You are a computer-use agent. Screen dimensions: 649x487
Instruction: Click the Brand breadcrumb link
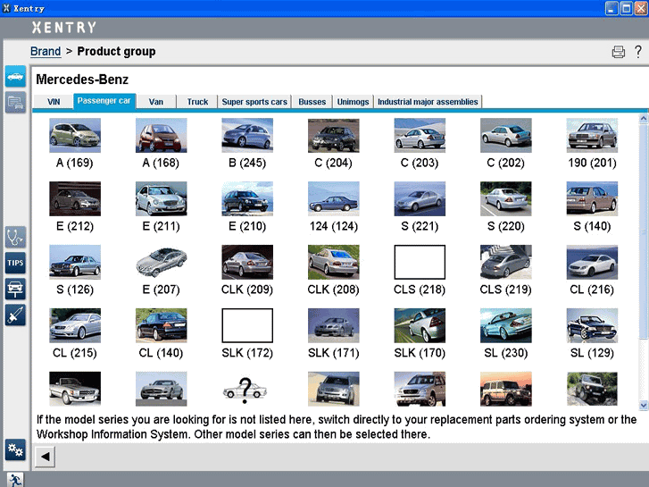tap(46, 52)
